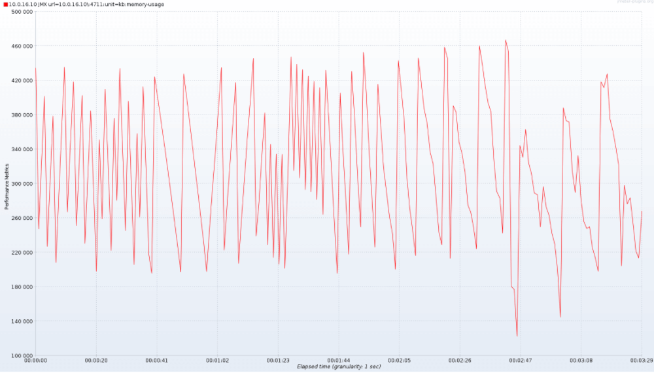Click the 380 000 y-axis label
The image size is (654, 373).
(22, 115)
